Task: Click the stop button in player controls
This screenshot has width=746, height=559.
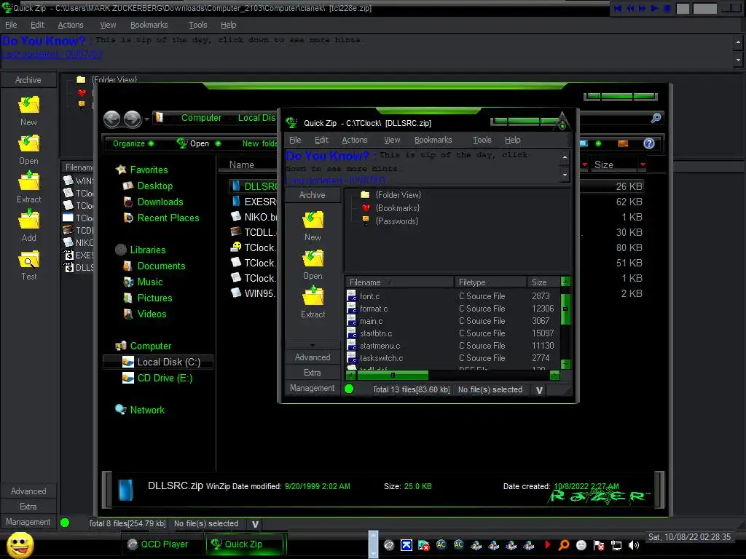Action: tap(667, 8)
